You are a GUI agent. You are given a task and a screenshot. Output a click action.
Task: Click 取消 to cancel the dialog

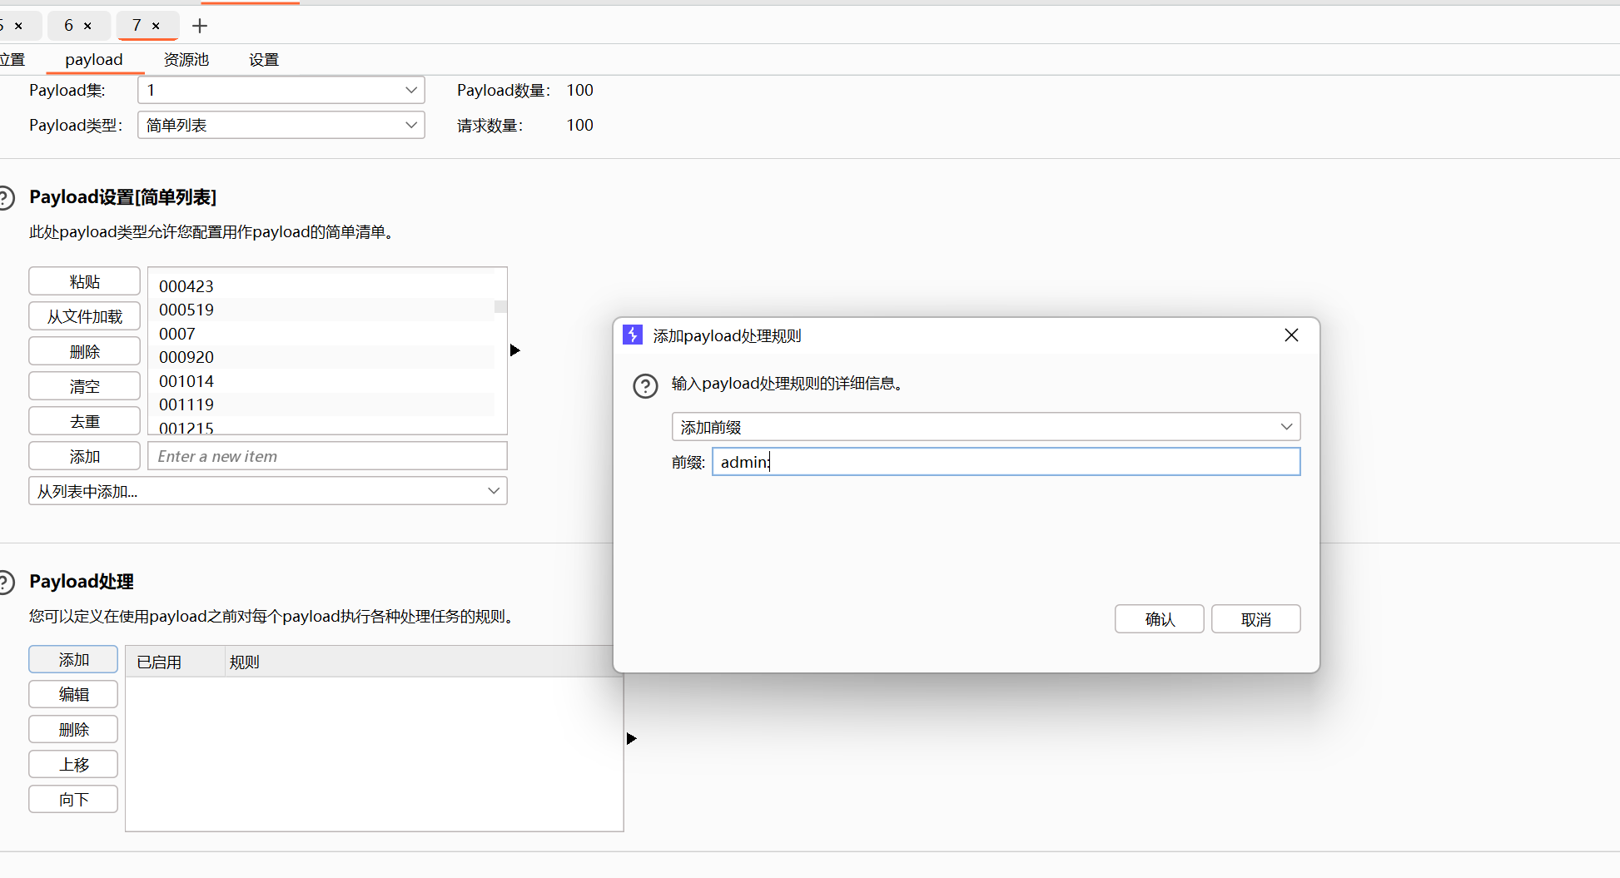[x=1255, y=619]
